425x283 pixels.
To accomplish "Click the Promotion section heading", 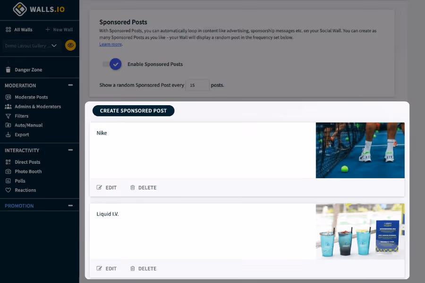I will [19, 206].
